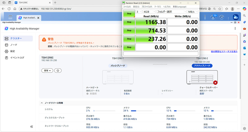Open the QTS dashboard gauge icon
Screen dimensions: 248x132
point(222,17)
